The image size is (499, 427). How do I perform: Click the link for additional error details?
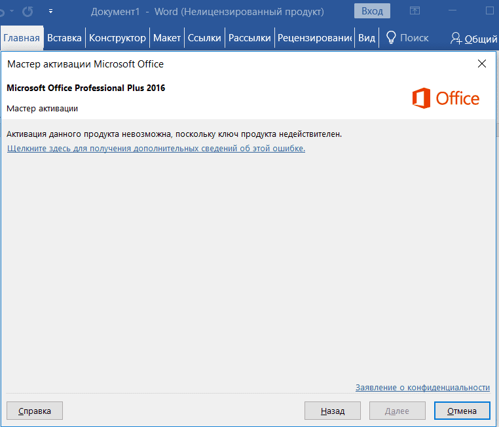point(156,148)
